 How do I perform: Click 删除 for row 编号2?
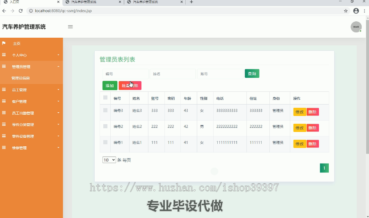click(x=312, y=128)
